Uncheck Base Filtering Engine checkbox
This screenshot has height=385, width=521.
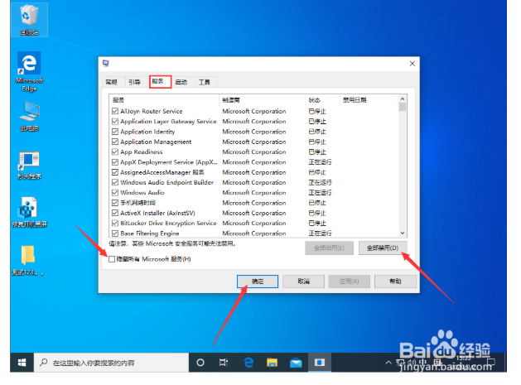click(x=115, y=233)
